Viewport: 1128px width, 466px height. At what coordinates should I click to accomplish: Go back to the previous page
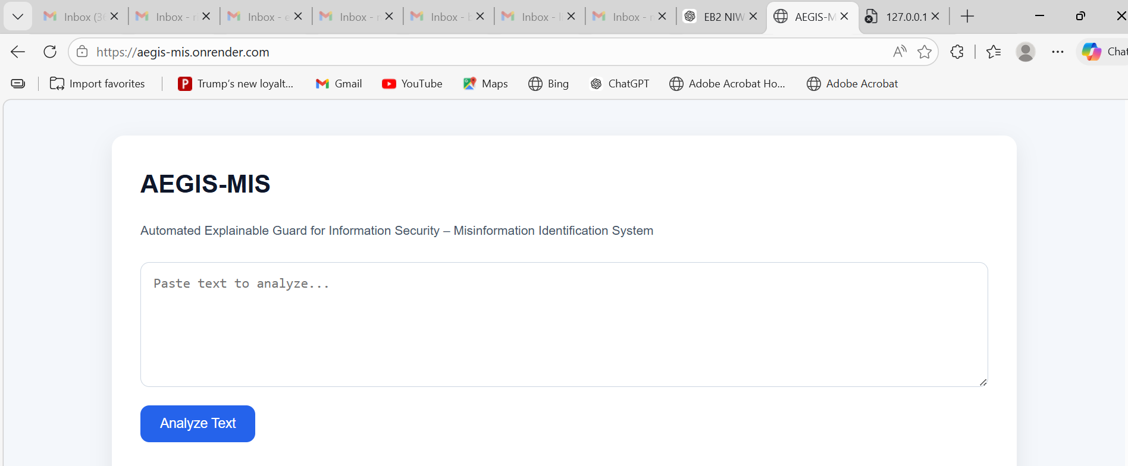pyautogui.click(x=18, y=52)
